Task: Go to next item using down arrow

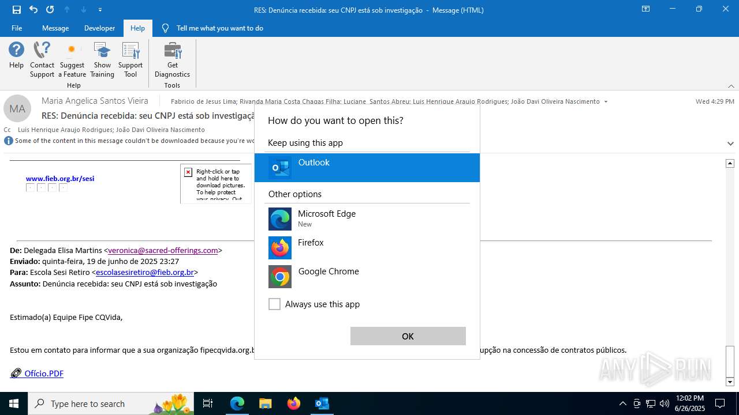Action: (84, 10)
